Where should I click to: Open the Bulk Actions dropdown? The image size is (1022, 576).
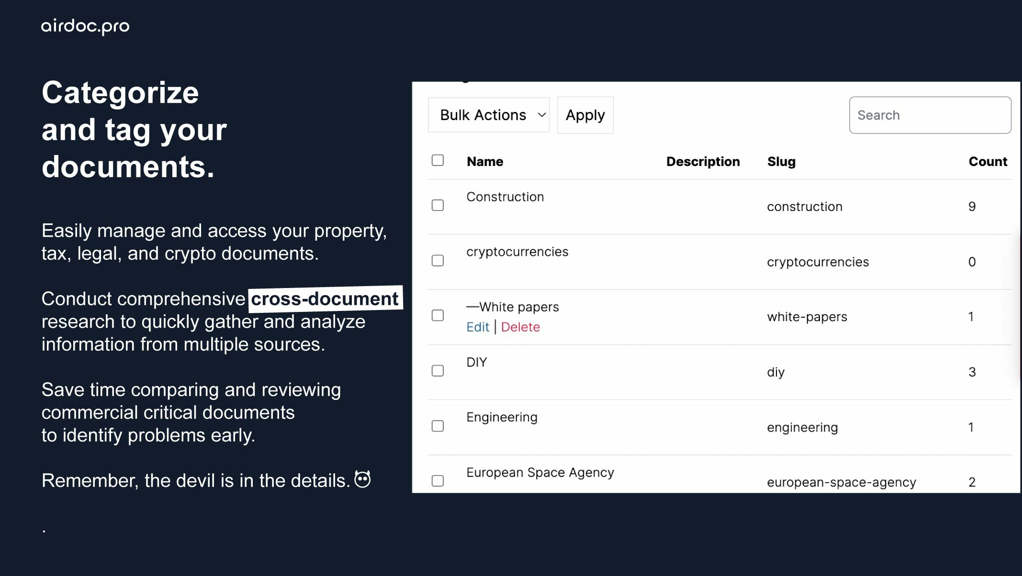point(483,115)
